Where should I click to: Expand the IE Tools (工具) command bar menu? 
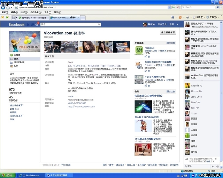tap(213, 17)
